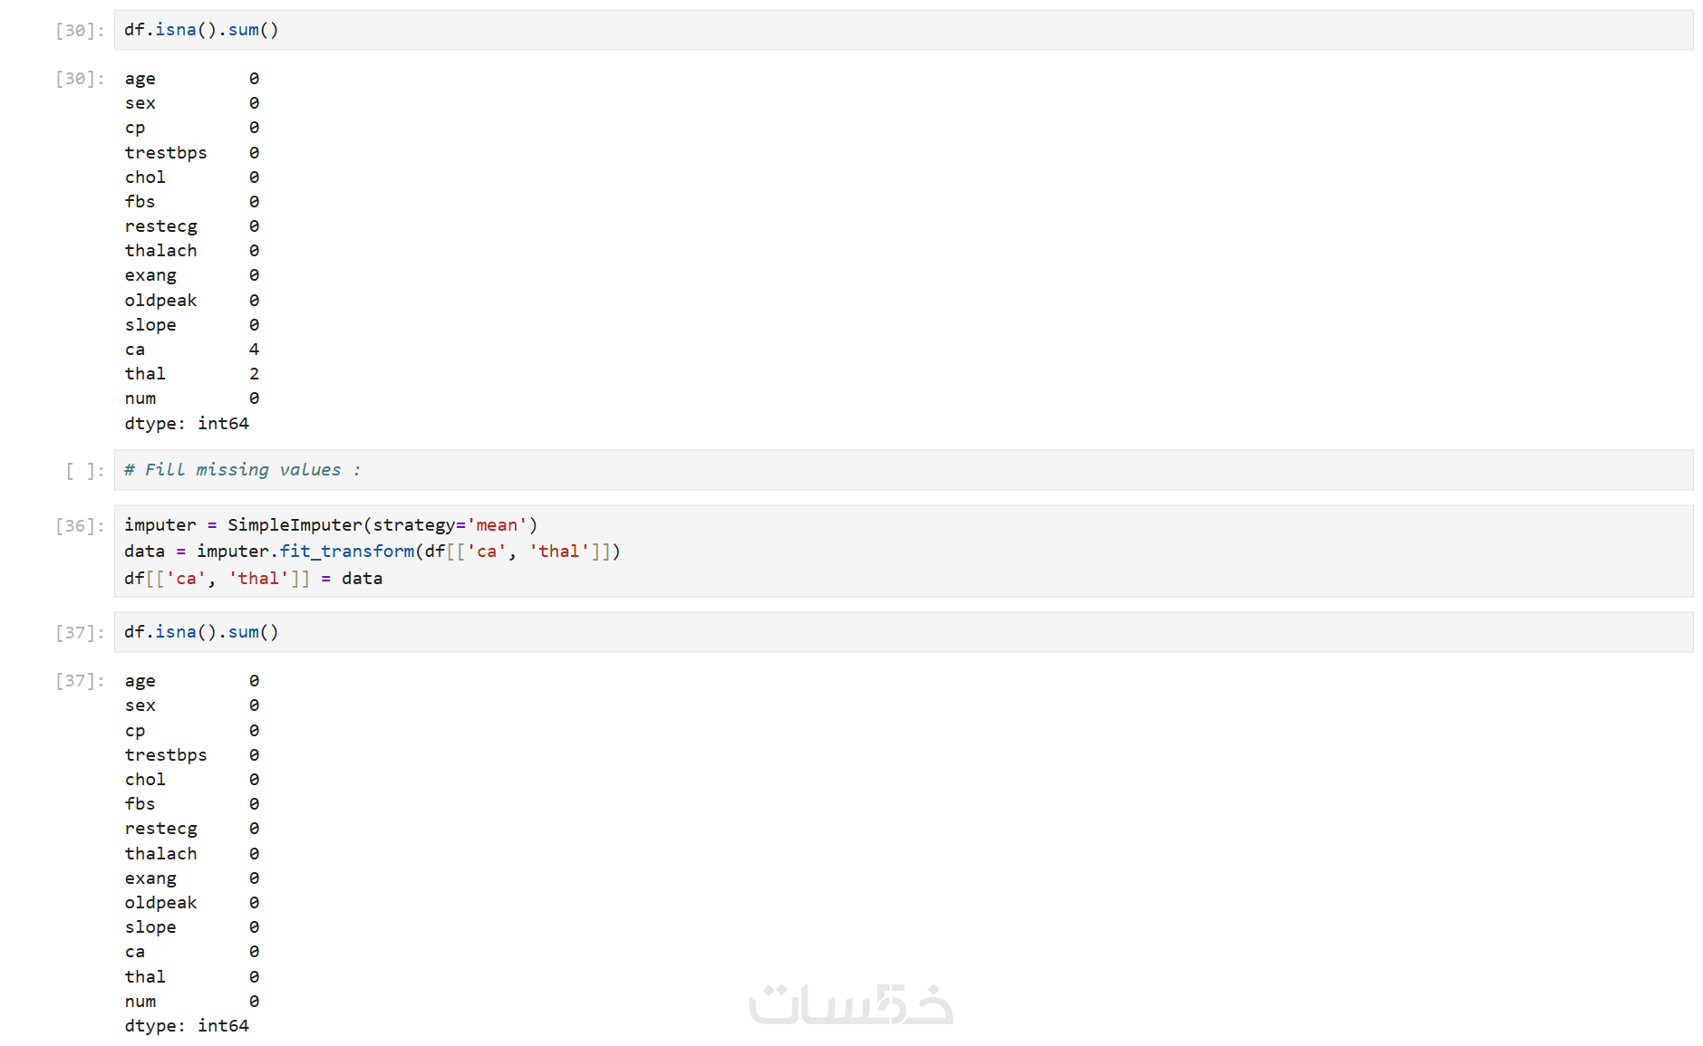Click the In [36] prompt label
Image resolution: width=1703 pixels, height=1046 pixels.
[x=80, y=526]
